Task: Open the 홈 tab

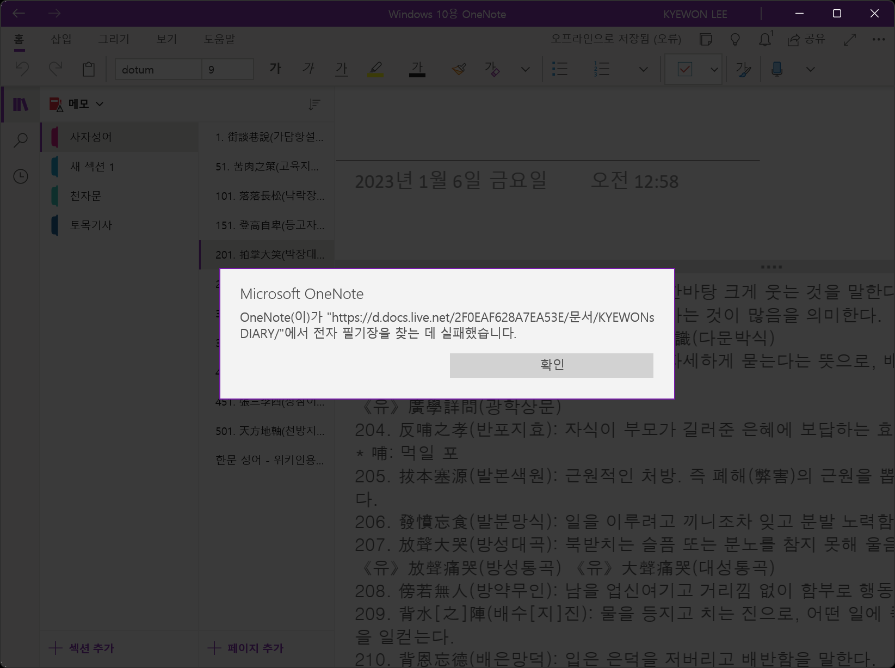Action: [19, 39]
